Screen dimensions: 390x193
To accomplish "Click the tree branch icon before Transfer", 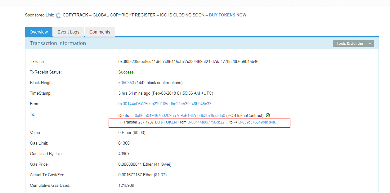I will (121, 122).
